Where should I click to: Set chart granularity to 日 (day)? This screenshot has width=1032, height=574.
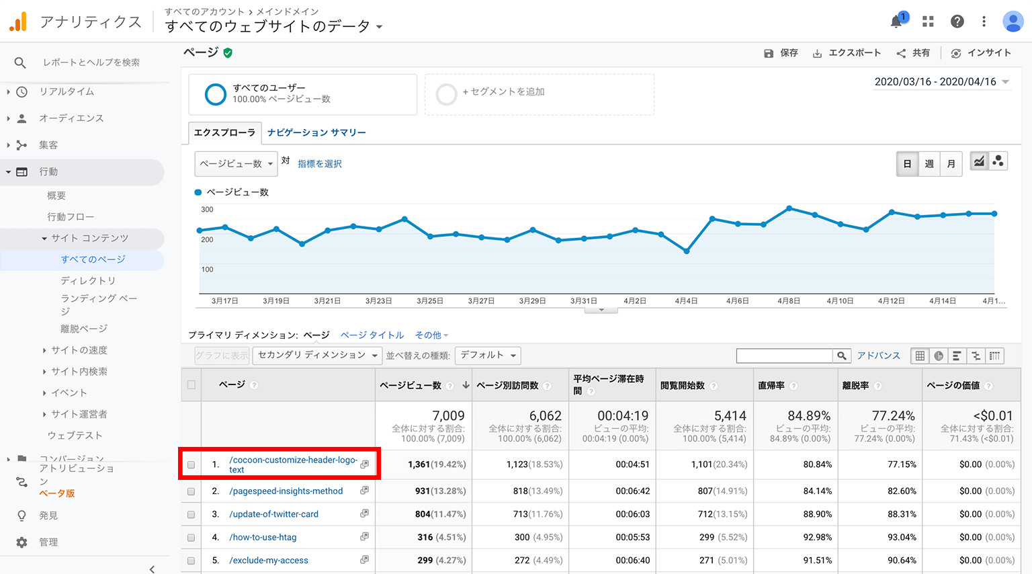coord(907,163)
